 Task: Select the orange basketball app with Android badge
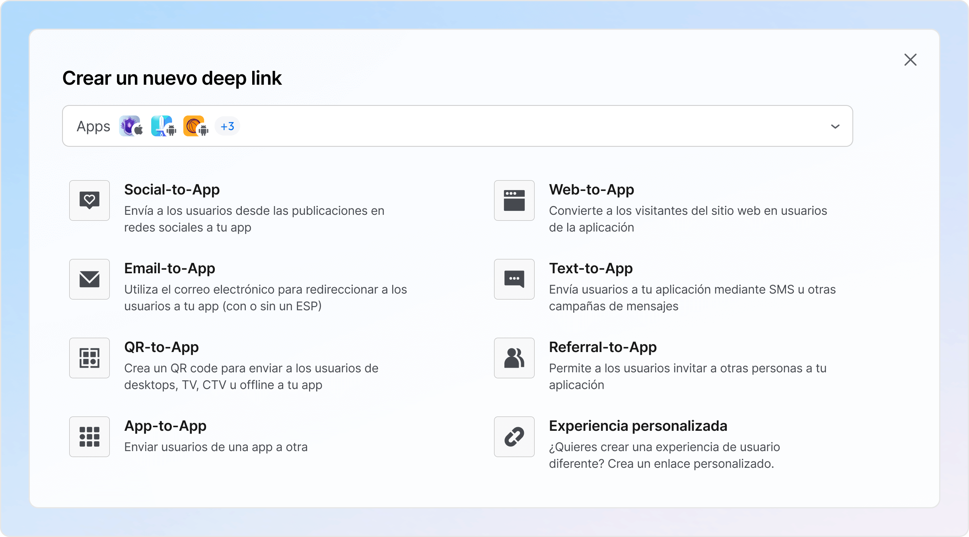195,126
